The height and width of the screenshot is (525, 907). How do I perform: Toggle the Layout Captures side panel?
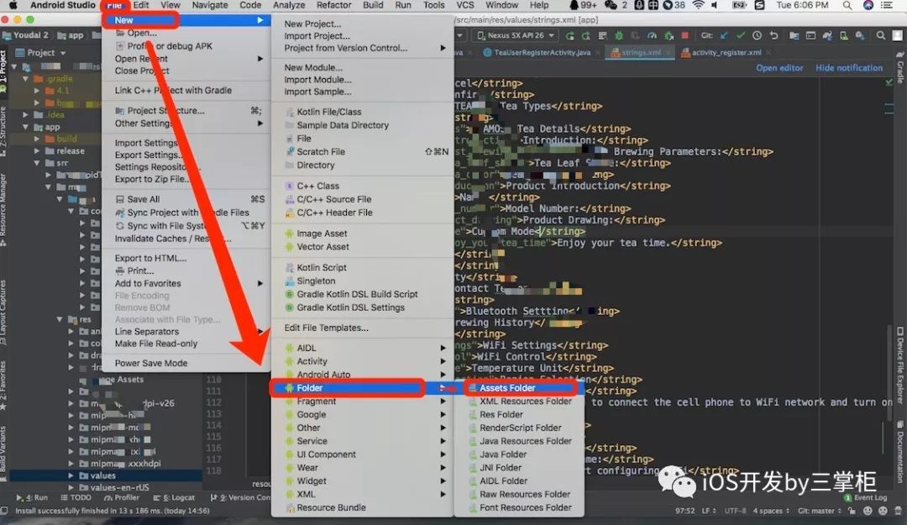(3, 312)
